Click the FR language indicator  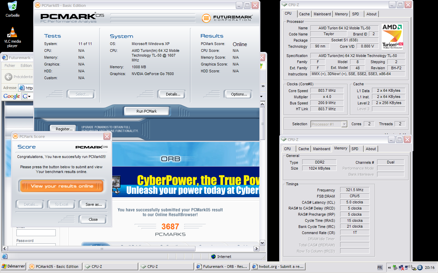pos(380,268)
